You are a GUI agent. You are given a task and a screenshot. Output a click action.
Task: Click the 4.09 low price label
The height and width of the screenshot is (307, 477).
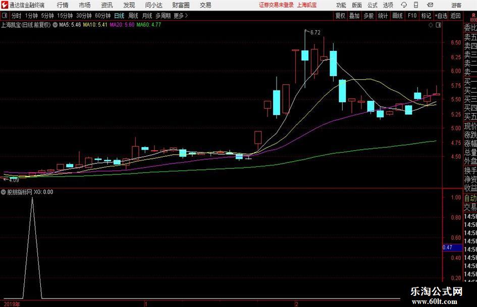click(x=14, y=179)
